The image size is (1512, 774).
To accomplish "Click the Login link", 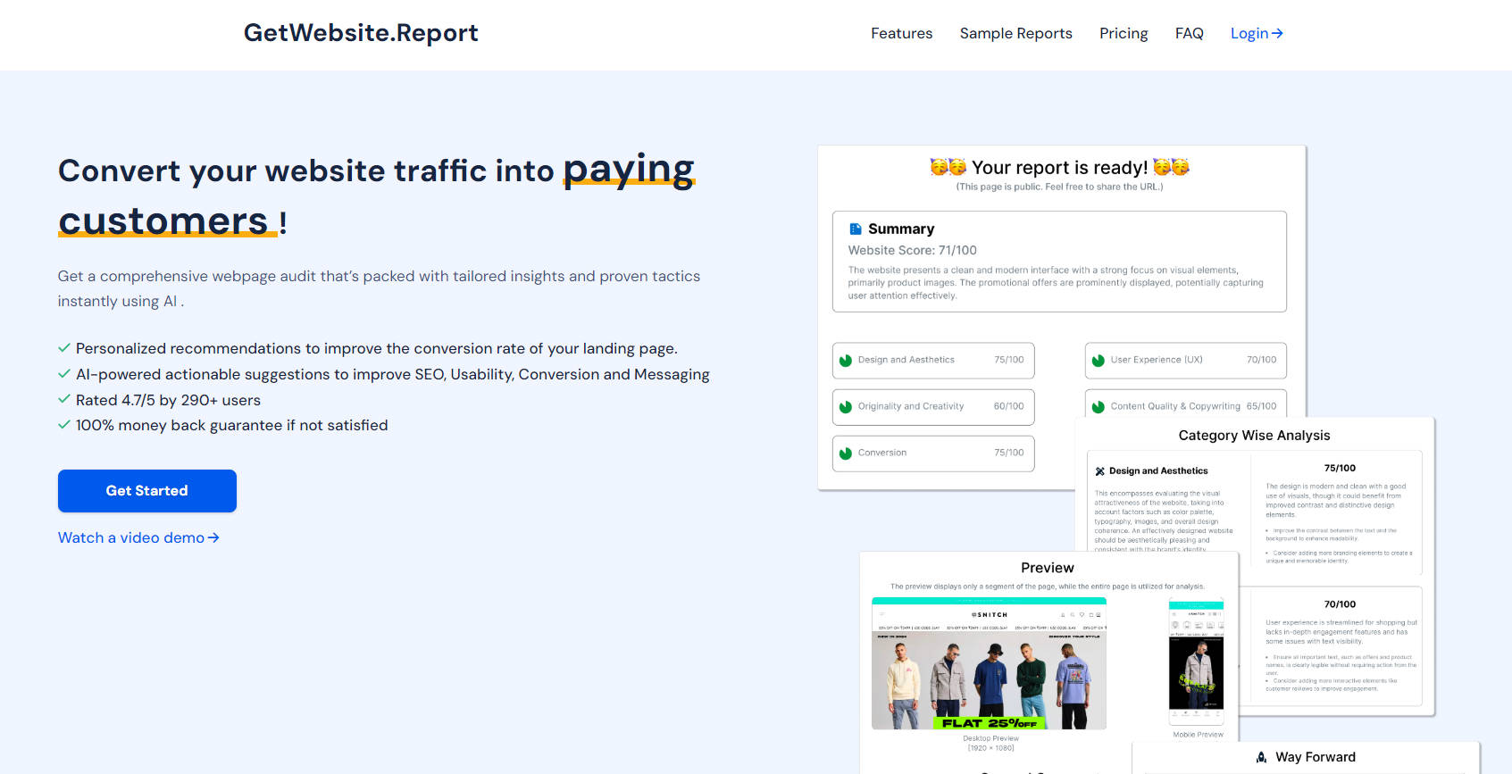I will [x=1257, y=33].
